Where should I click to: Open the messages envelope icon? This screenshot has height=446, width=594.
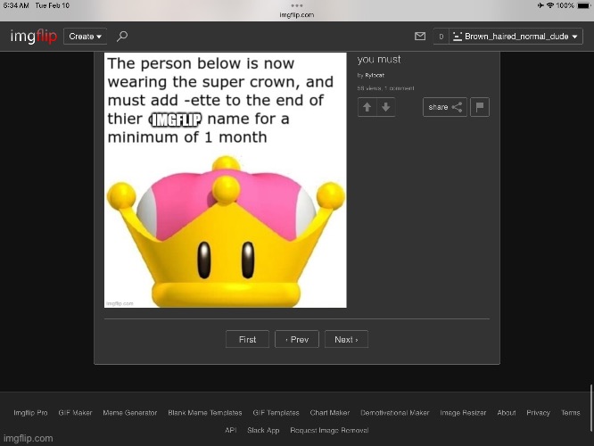[420, 37]
